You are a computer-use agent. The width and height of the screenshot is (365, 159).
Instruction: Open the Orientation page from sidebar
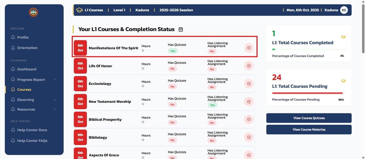(x=28, y=48)
